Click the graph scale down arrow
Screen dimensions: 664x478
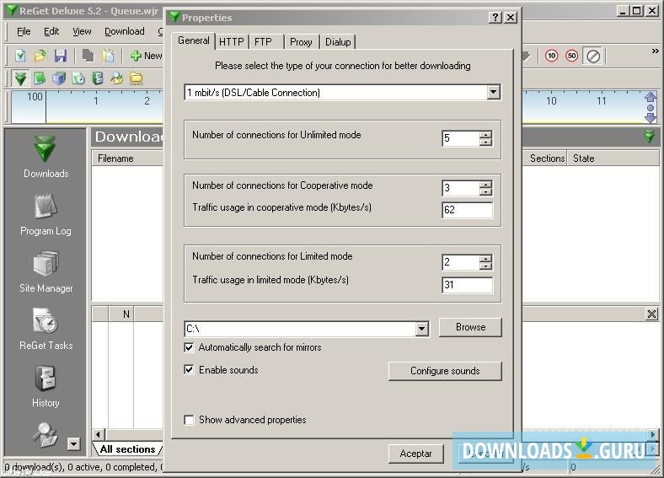[651, 117]
